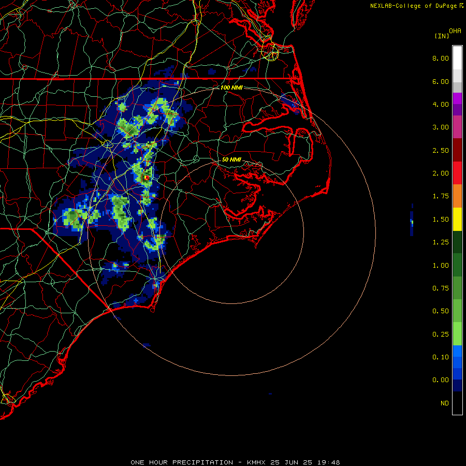Image resolution: width=466 pixels, height=466 pixels.
Task: Click the 0.25 legend value
Action: pyautogui.click(x=441, y=334)
